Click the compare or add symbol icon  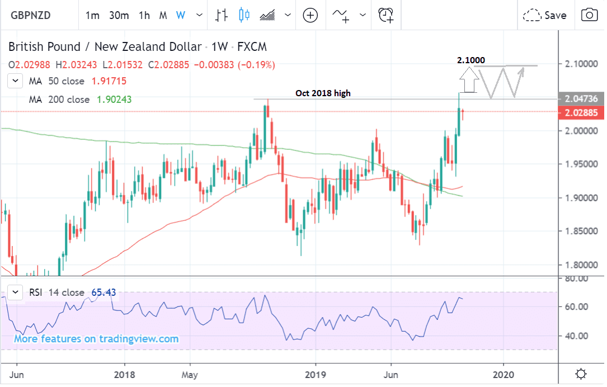coord(310,15)
